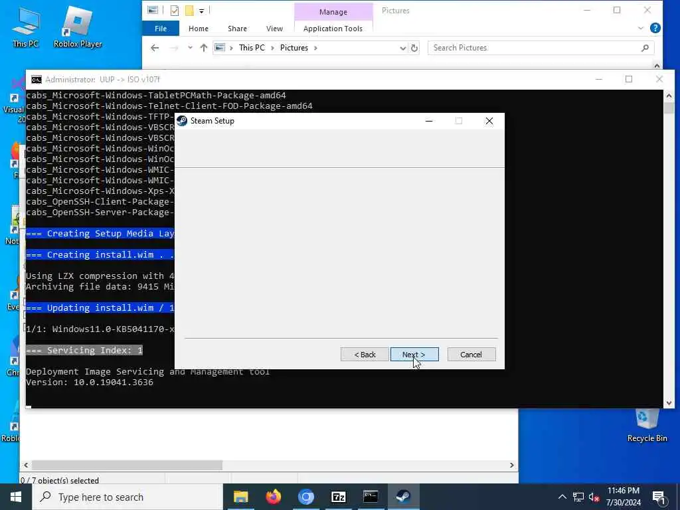Expand the chevron after Pictures breadcrumb
Image resolution: width=680 pixels, height=510 pixels.
click(x=315, y=48)
